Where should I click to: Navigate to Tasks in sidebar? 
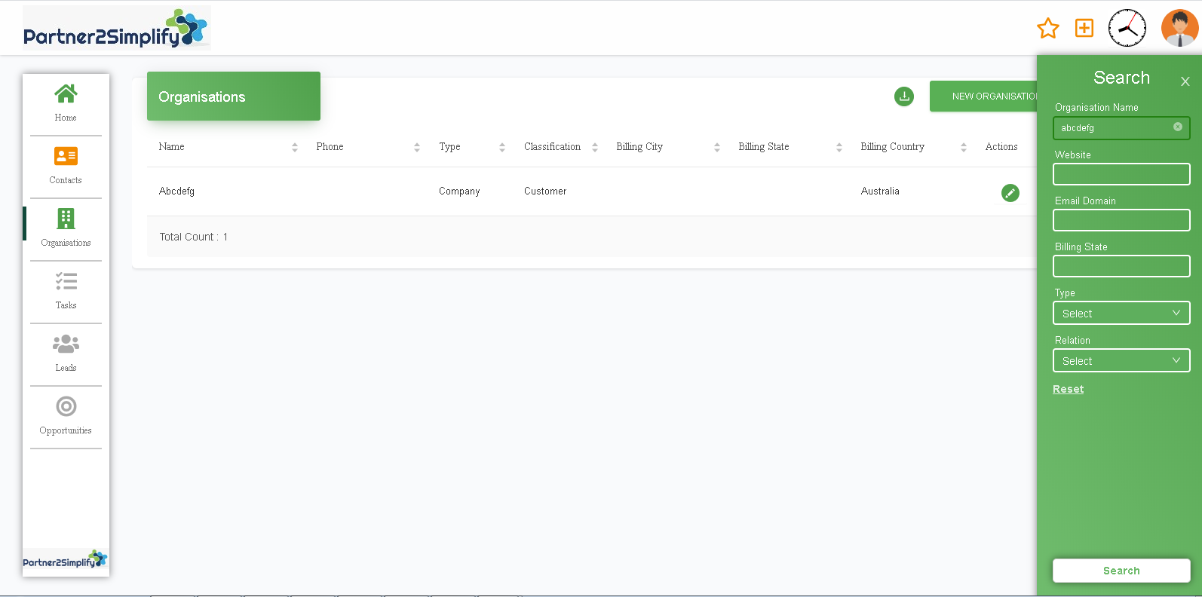(x=66, y=290)
